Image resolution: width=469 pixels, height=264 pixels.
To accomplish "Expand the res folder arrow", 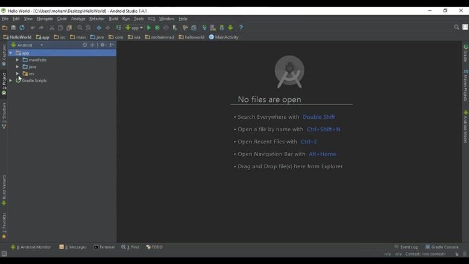I will click(x=17, y=74).
